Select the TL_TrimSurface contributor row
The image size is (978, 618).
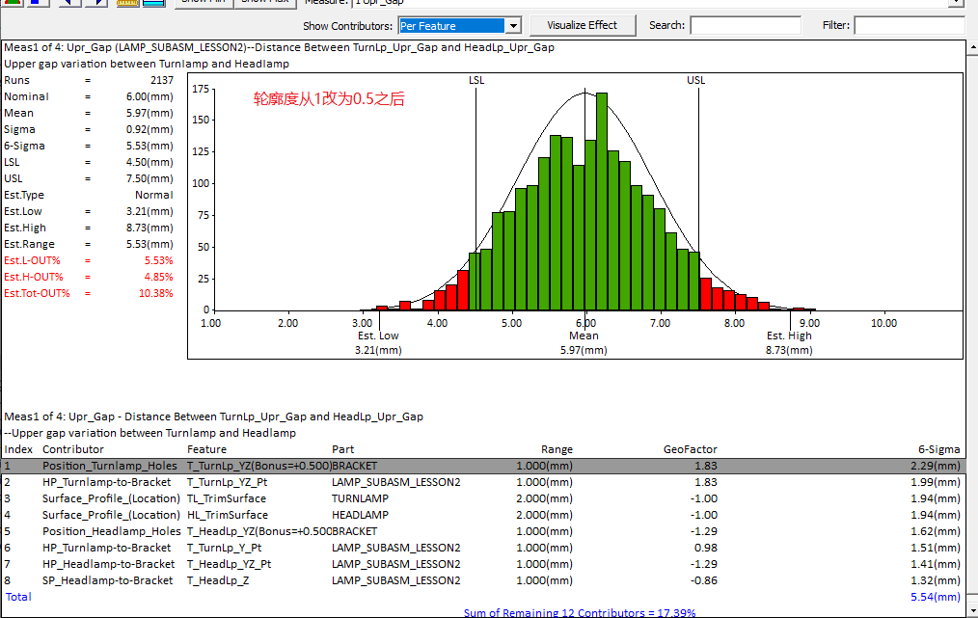(x=226, y=498)
